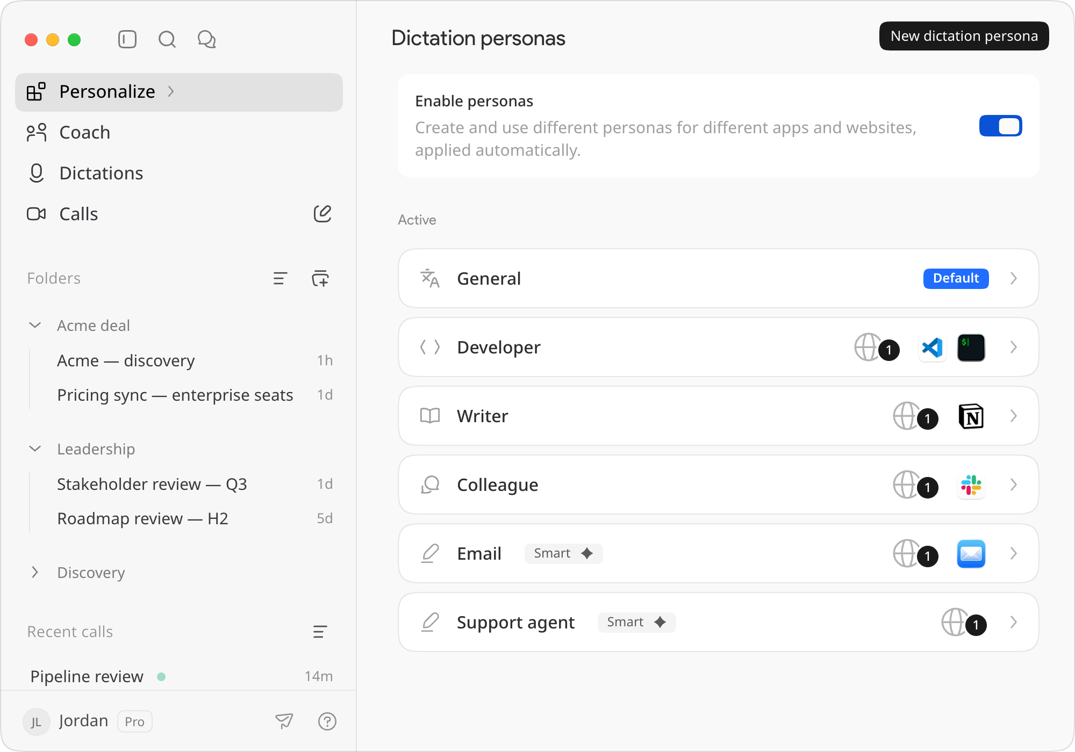Send feedback with the paper plane icon
Image resolution: width=1075 pixels, height=752 pixels.
(284, 721)
